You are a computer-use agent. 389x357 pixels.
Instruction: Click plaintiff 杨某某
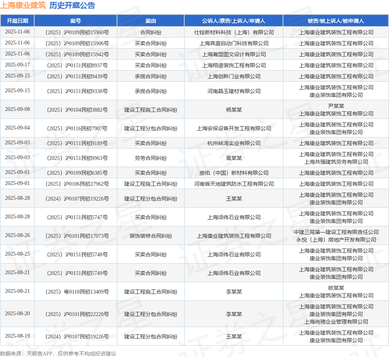coord(234,110)
